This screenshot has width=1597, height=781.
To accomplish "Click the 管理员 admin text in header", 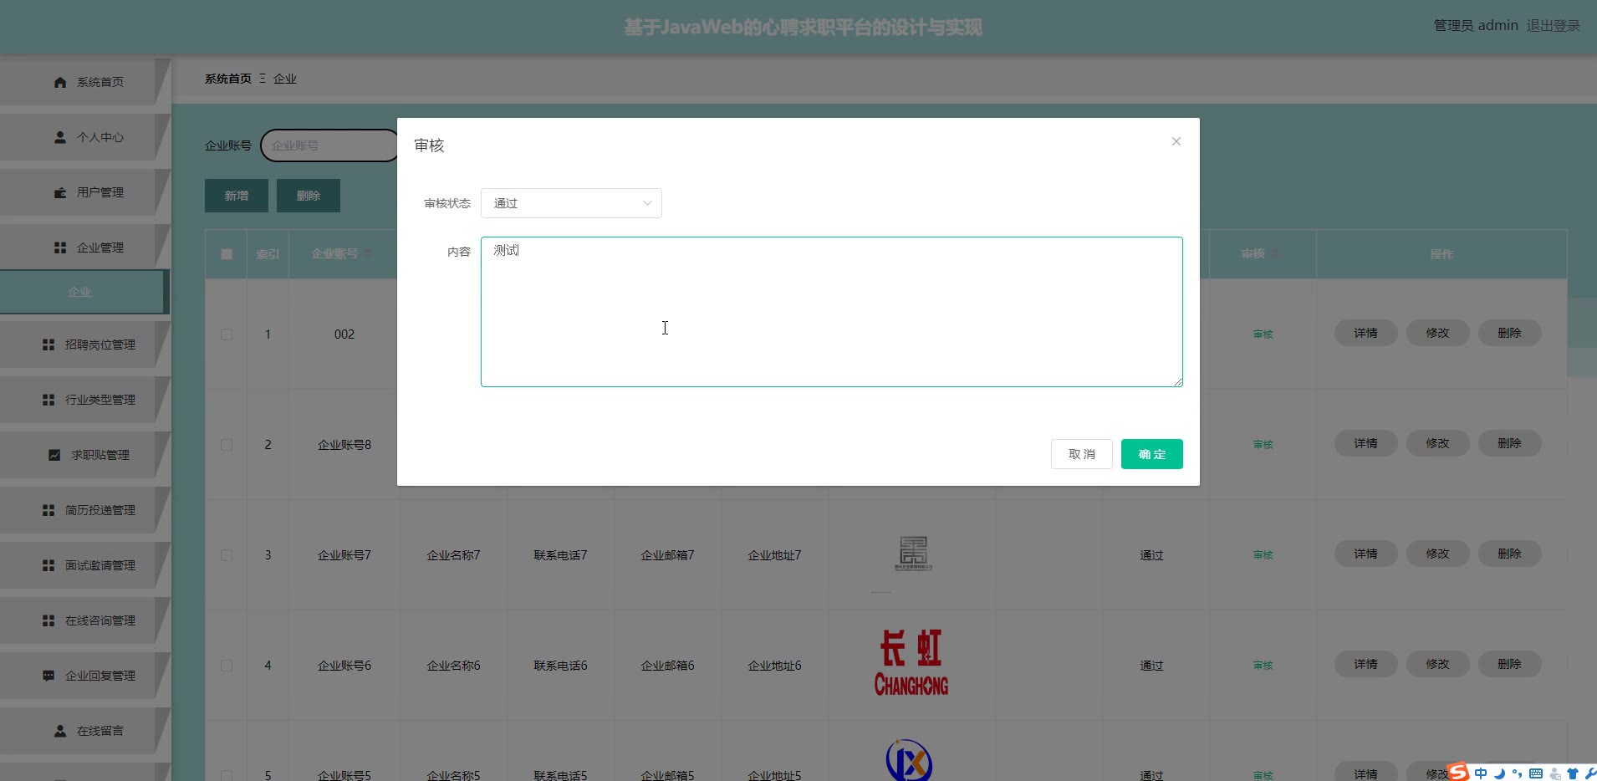I will tap(1476, 26).
